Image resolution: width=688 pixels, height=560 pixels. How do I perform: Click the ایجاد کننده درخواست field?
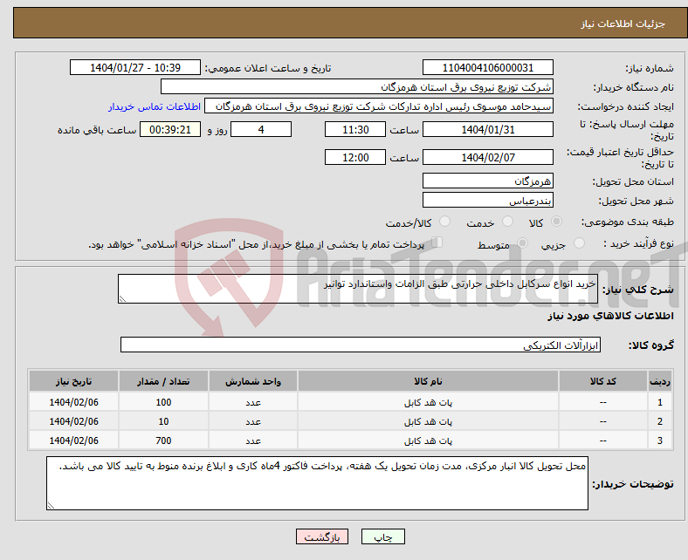pos(379,106)
